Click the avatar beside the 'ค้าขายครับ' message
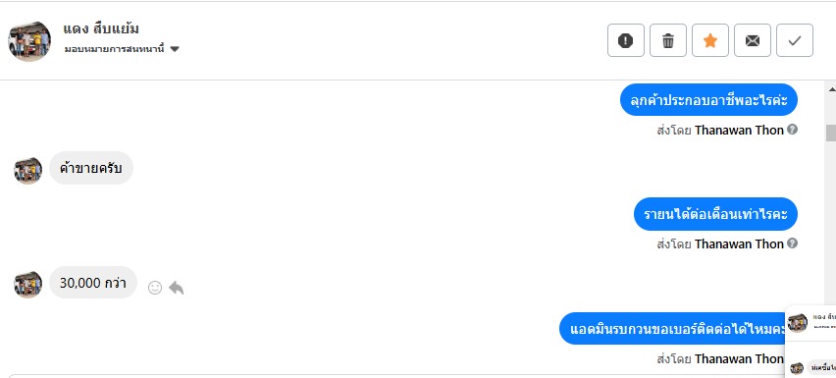Screen dimensions: 836x378 click(27, 171)
